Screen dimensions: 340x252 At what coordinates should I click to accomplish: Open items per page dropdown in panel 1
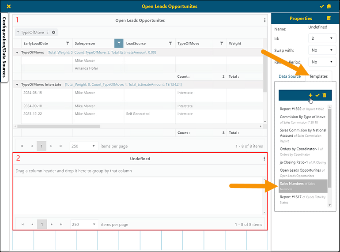click(x=83, y=146)
